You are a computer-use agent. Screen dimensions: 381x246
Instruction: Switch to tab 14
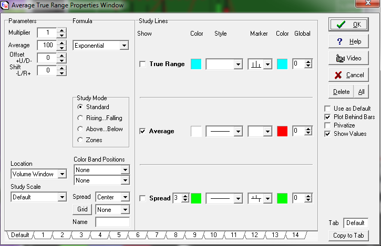point(295,235)
